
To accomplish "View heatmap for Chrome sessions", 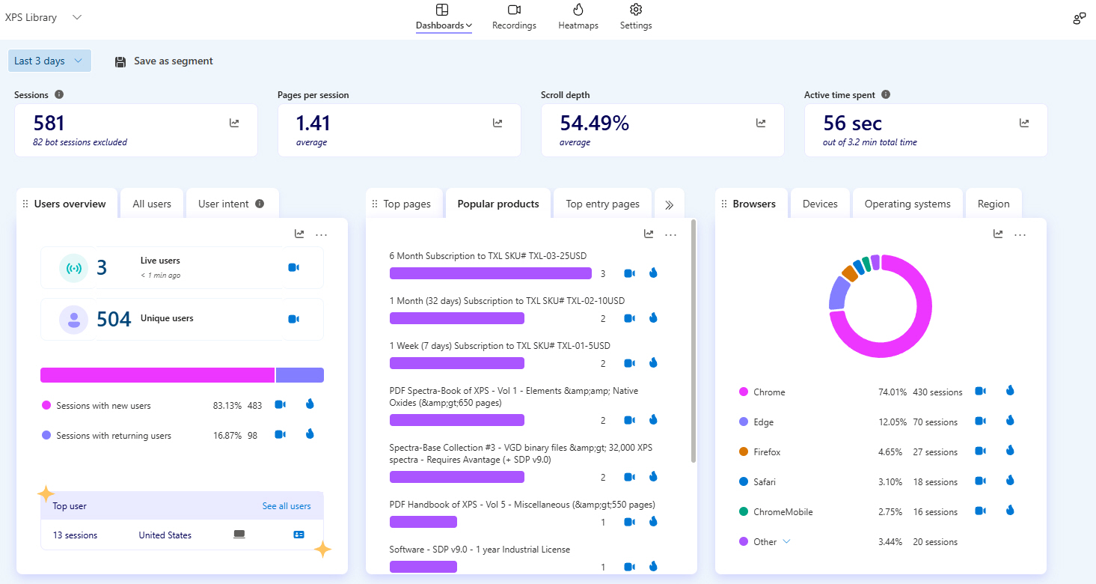I will [x=1009, y=391].
